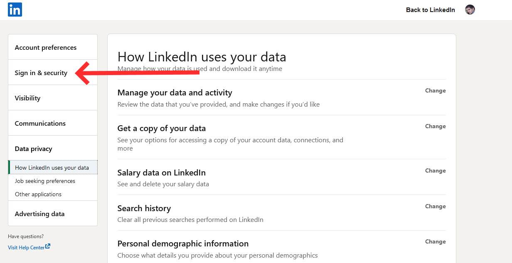Click the LinkedIn logo
Screen dimensions: 512x263
pyautogui.click(x=15, y=9)
